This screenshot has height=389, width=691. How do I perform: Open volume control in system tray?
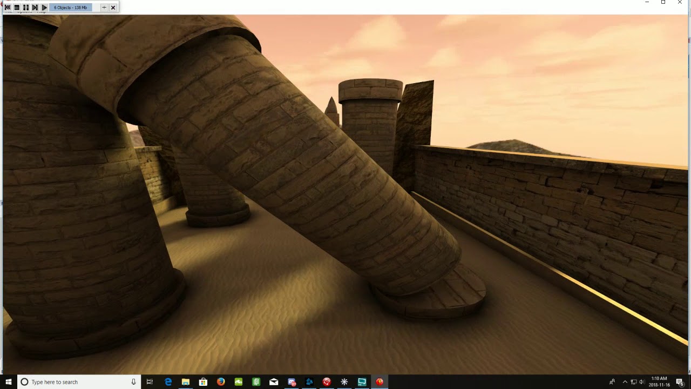(642, 382)
